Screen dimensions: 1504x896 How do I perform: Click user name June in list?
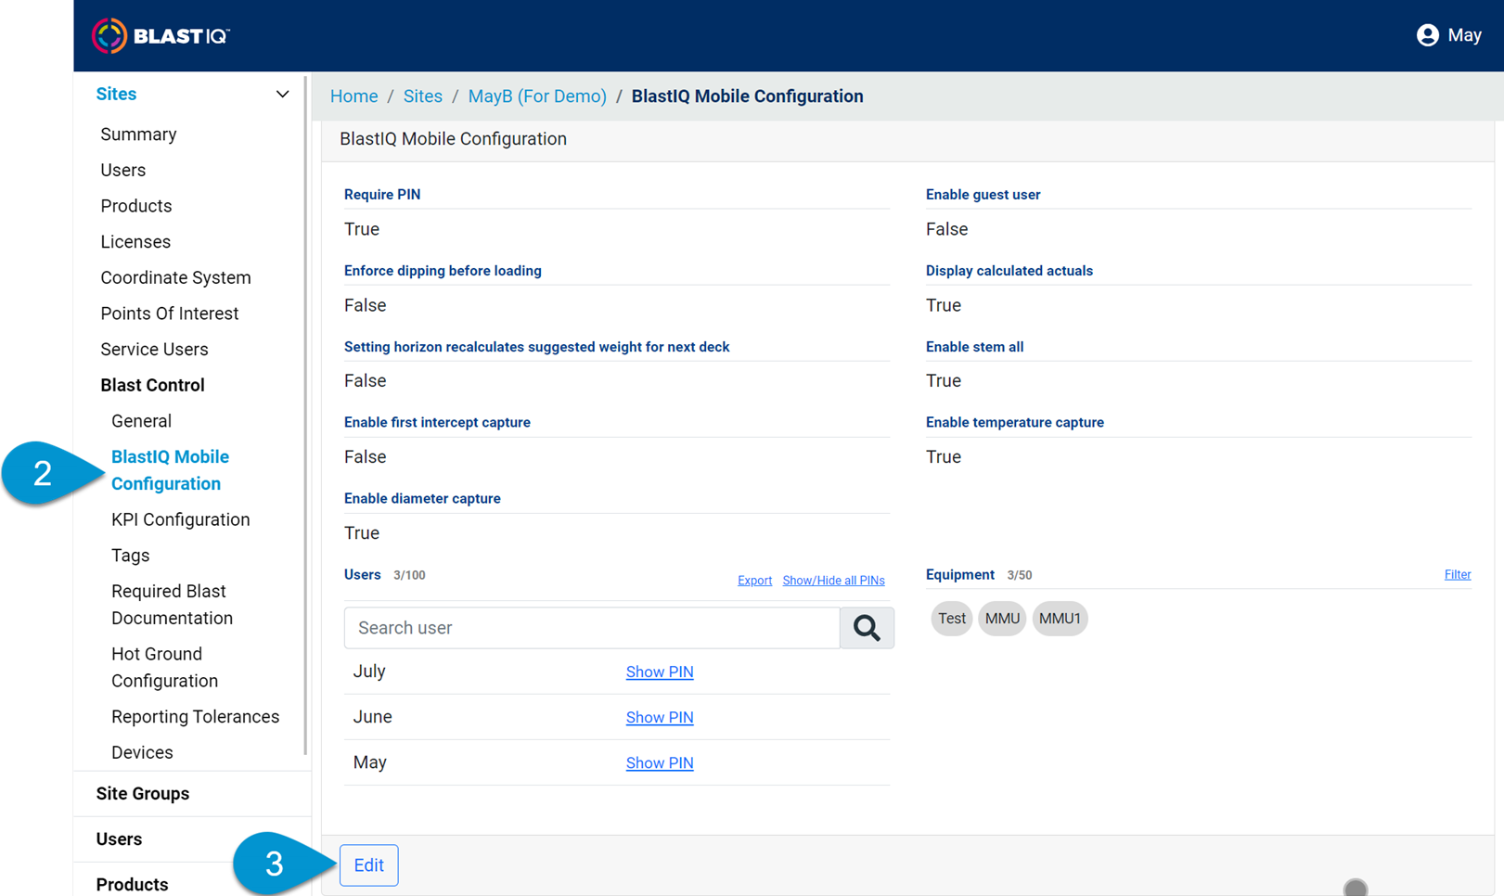(x=372, y=717)
